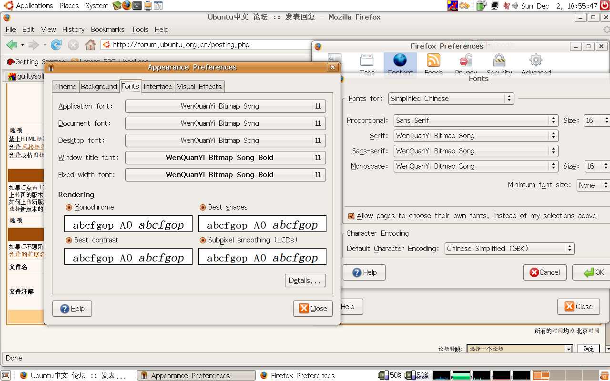This screenshot has height=381, width=610.
Task: Click the 确定 button beside forum jump
Action: click(589, 349)
